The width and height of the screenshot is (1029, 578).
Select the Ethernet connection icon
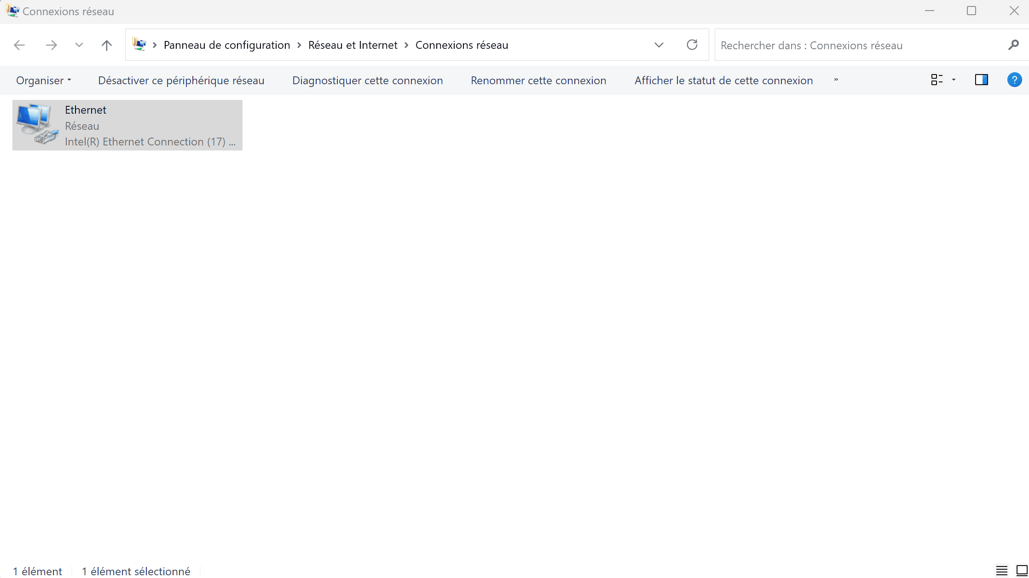(37, 124)
